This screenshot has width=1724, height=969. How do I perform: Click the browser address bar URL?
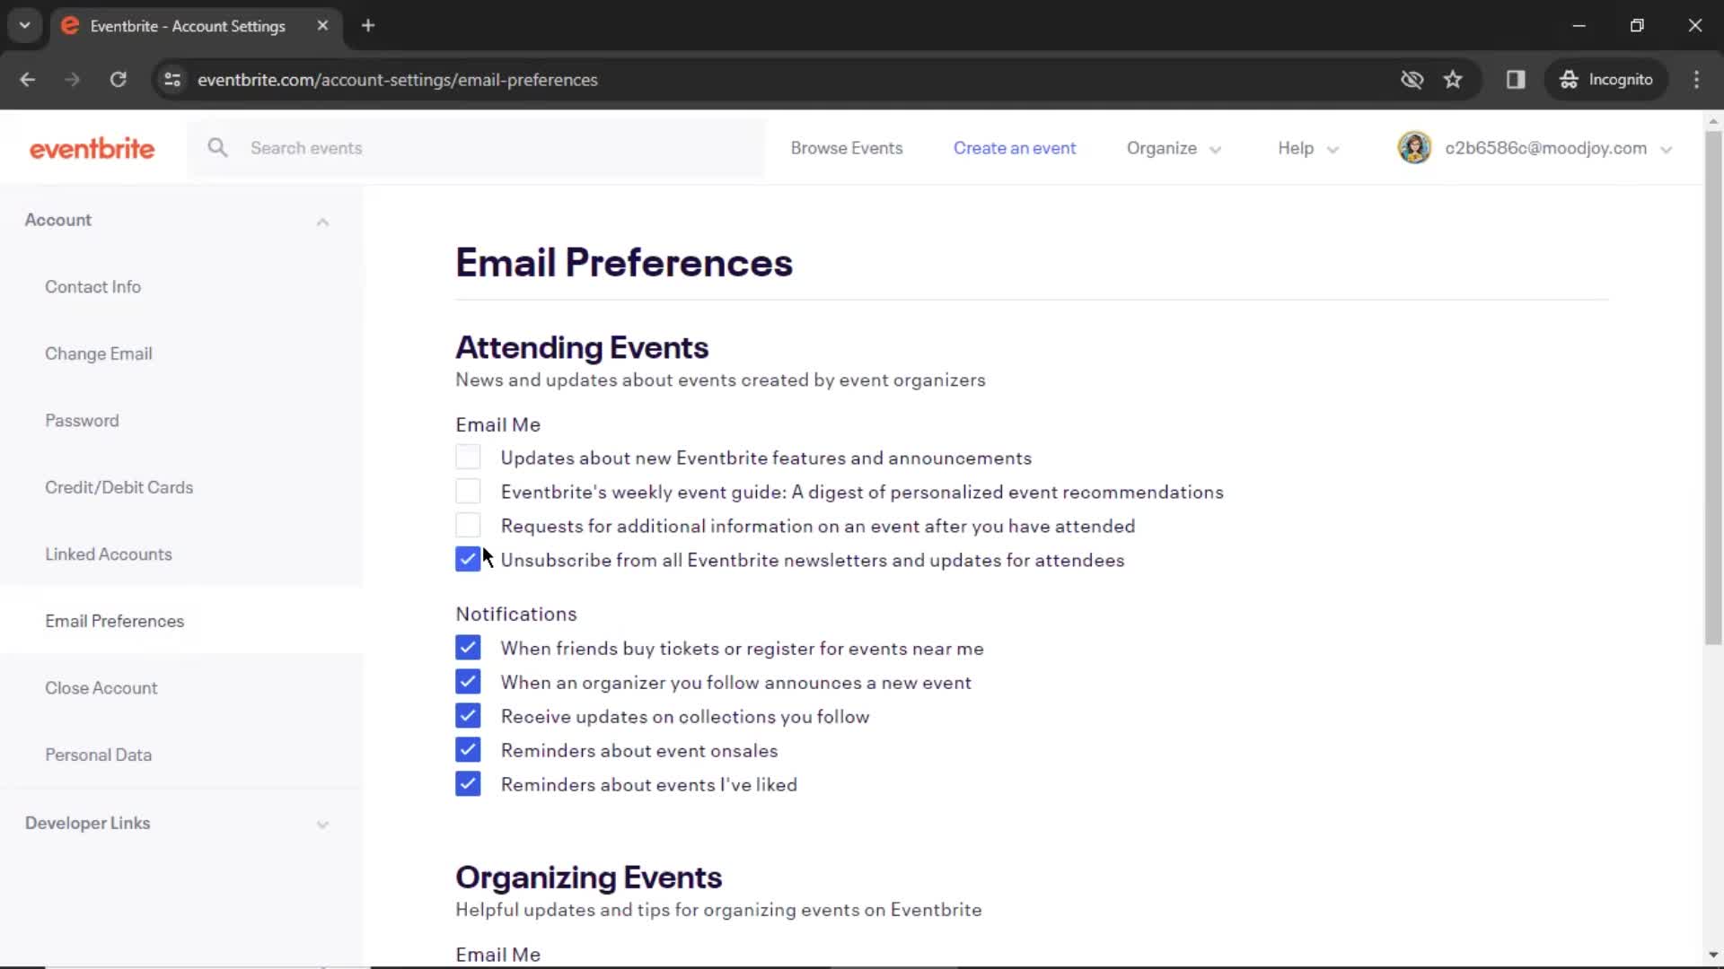pyautogui.click(x=397, y=80)
